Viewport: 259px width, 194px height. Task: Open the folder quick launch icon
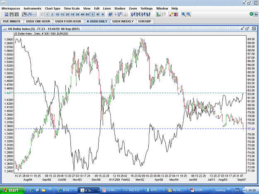point(44,190)
